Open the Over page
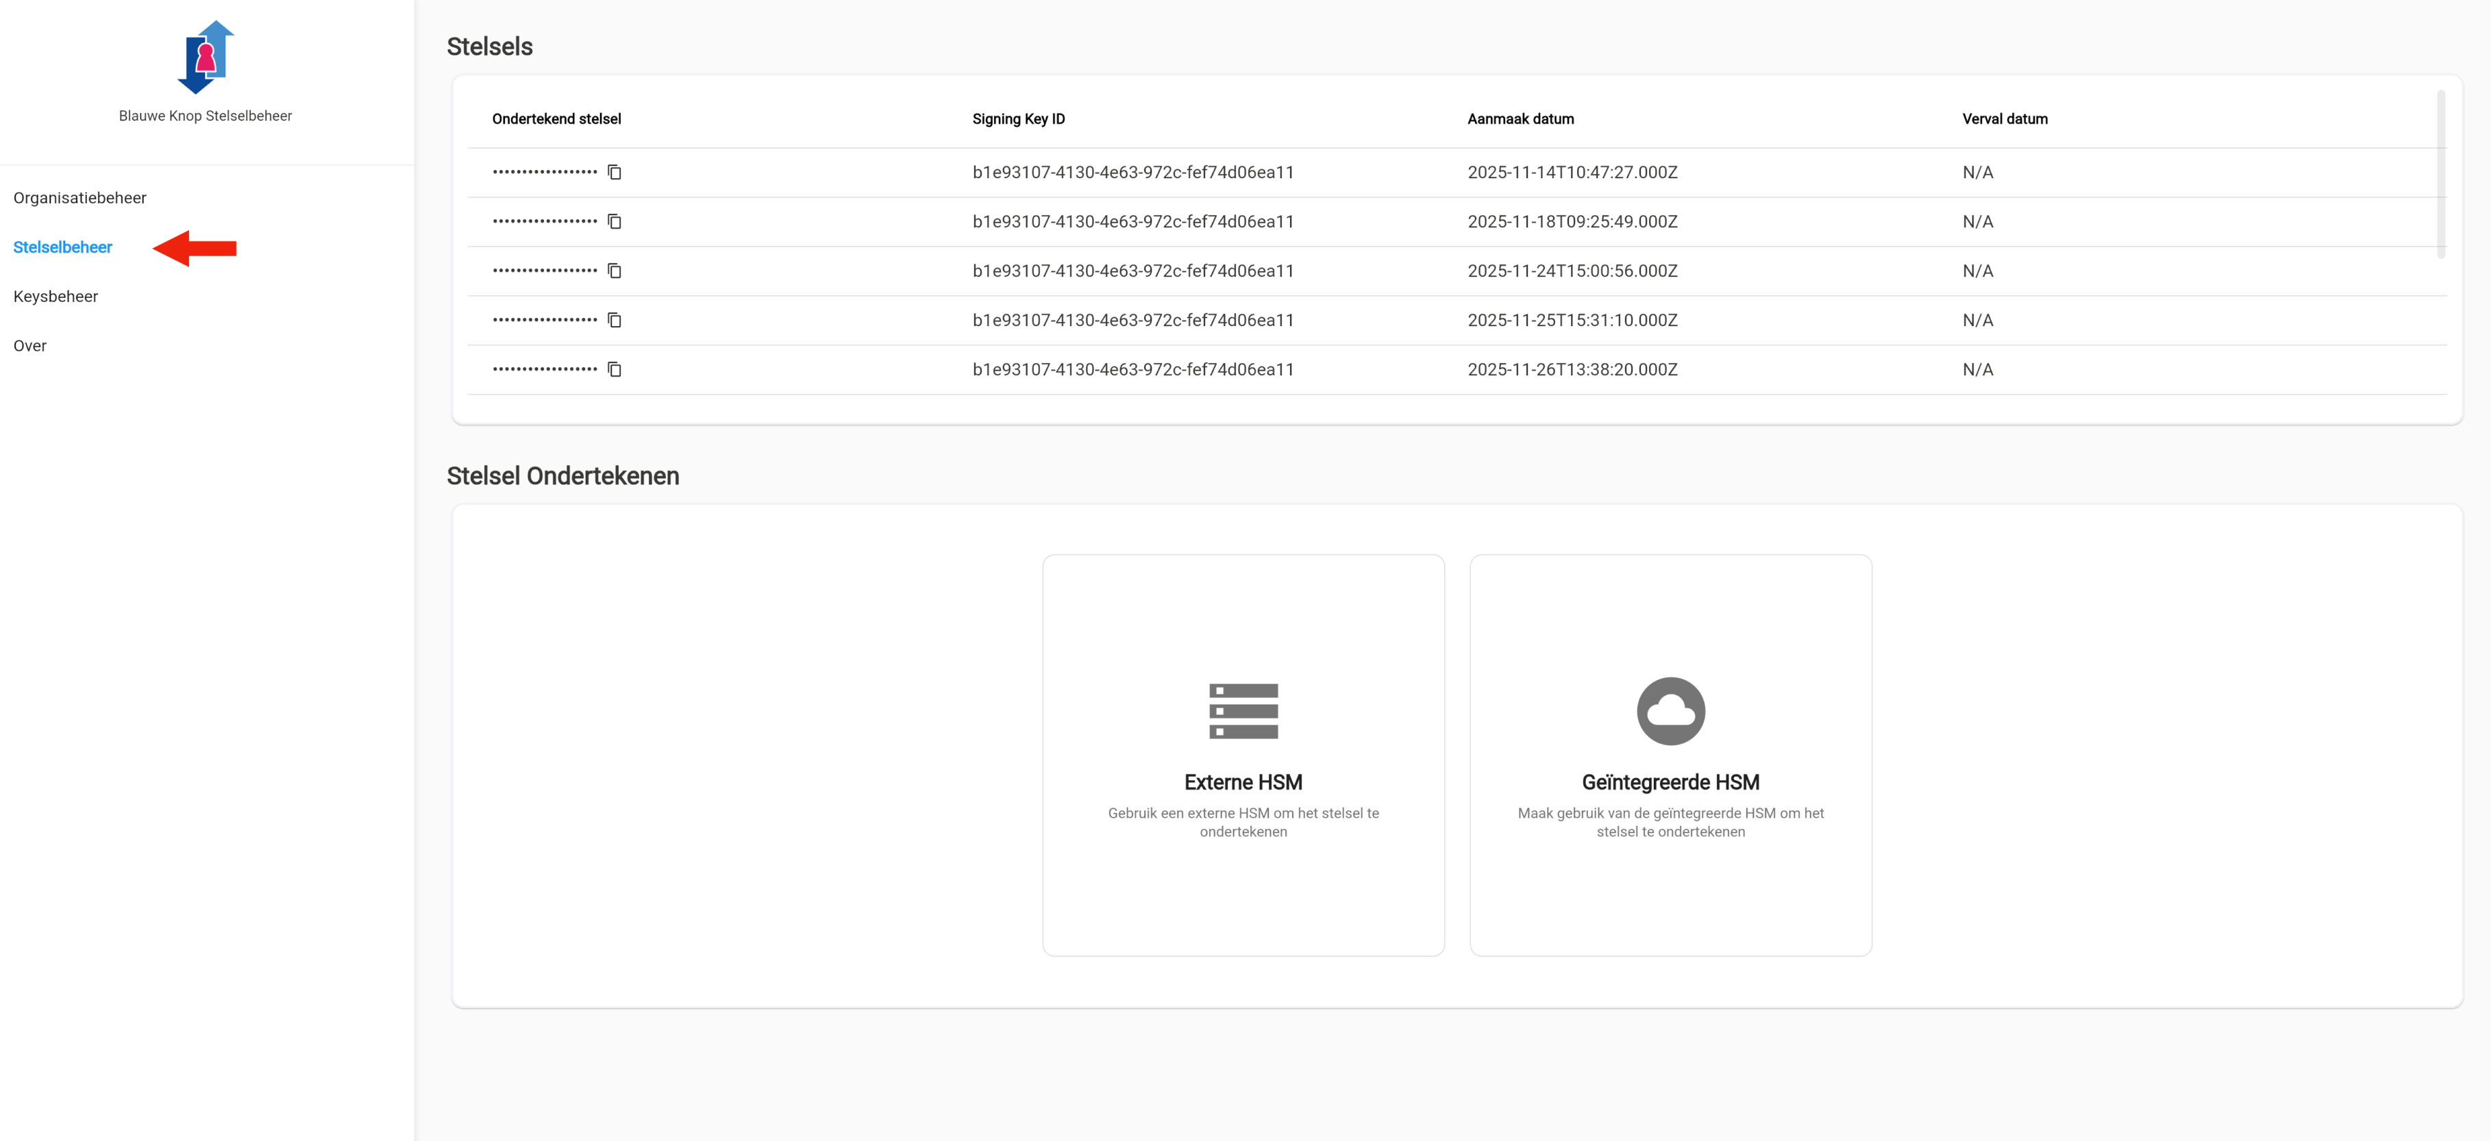Image resolution: width=2491 pixels, height=1141 pixels. [x=30, y=346]
